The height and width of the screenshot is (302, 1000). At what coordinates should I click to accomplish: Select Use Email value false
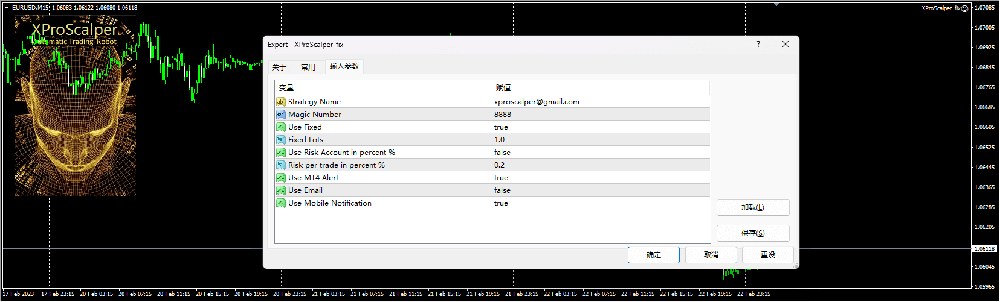coord(502,190)
